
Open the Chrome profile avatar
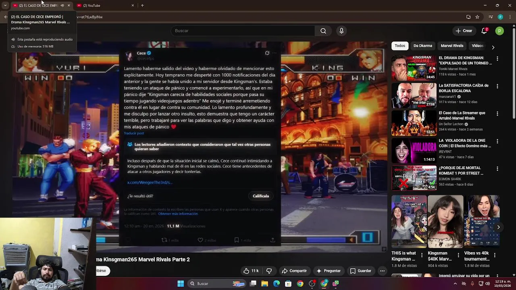point(500,17)
